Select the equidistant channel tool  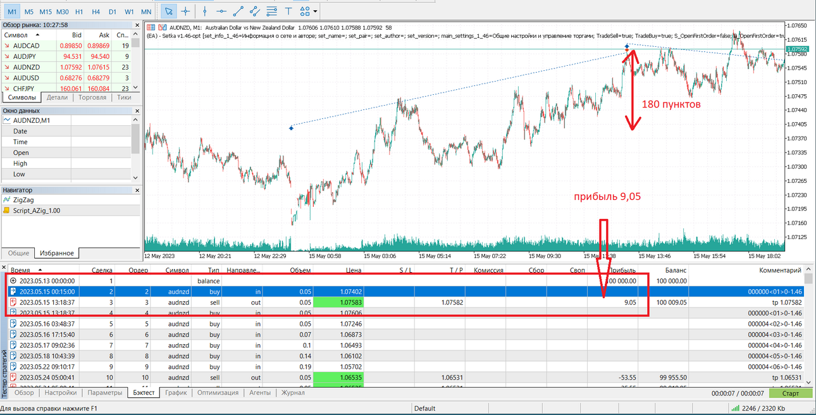coord(255,11)
